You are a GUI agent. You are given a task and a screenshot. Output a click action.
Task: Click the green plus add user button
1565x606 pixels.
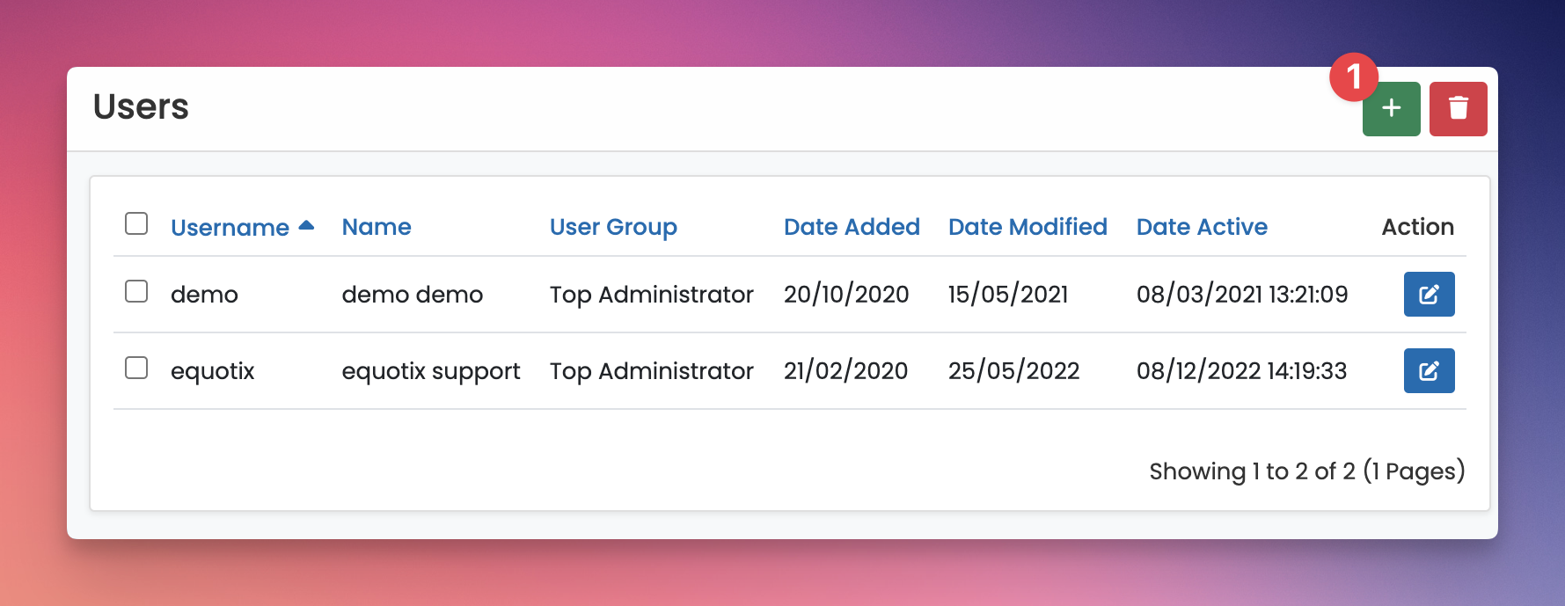tap(1391, 109)
